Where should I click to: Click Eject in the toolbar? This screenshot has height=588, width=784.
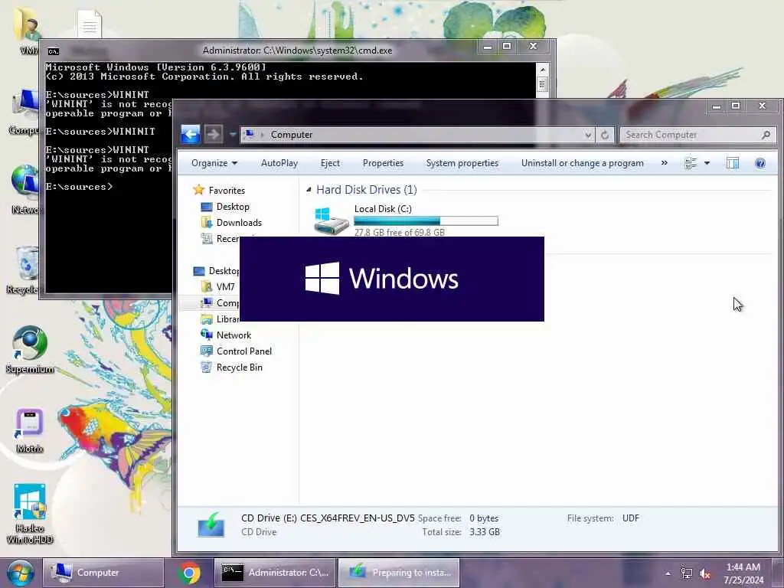pyautogui.click(x=330, y=163)
